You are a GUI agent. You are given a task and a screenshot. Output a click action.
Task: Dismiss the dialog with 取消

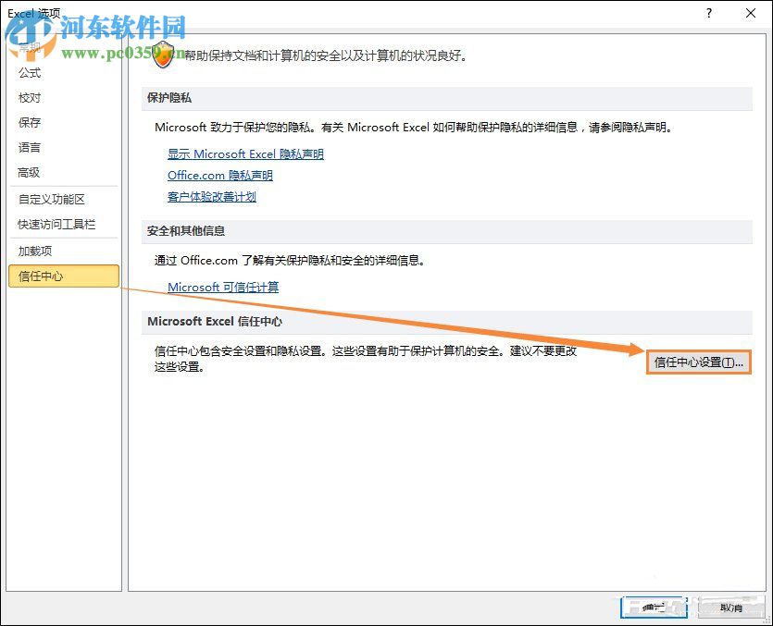pos(730,608)
